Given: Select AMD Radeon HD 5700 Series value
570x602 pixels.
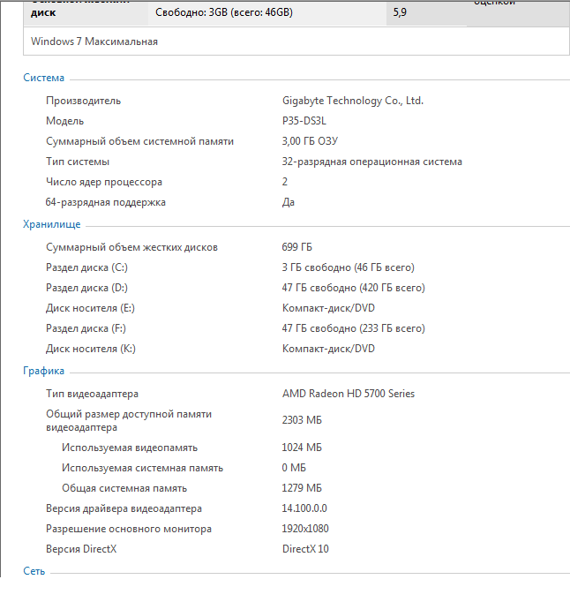Looking at the screenshot, I should tap(348, 394).
